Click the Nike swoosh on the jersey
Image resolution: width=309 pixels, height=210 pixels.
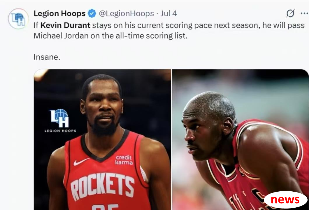pos(81,162)
